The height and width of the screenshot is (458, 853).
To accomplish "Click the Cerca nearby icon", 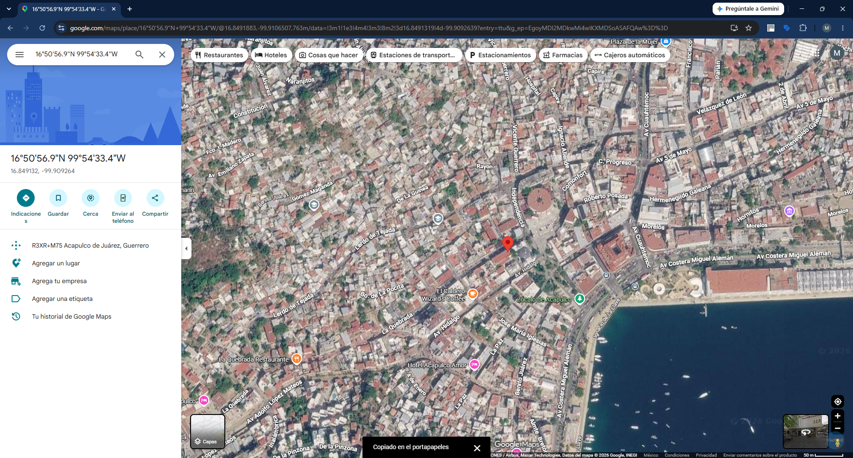I will click(91, 198).
